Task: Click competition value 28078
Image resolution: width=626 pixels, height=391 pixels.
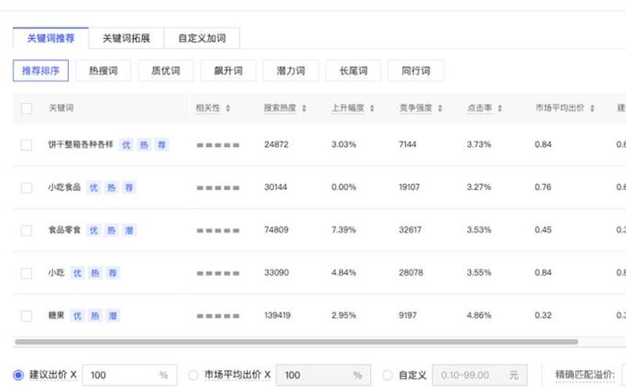Action: [411, 272]
